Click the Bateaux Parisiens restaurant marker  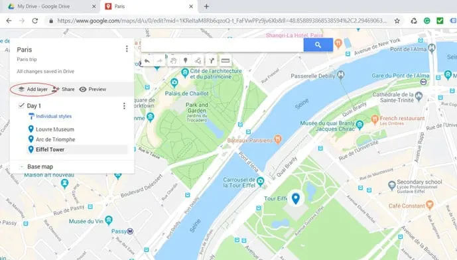(x=278, y=140)
